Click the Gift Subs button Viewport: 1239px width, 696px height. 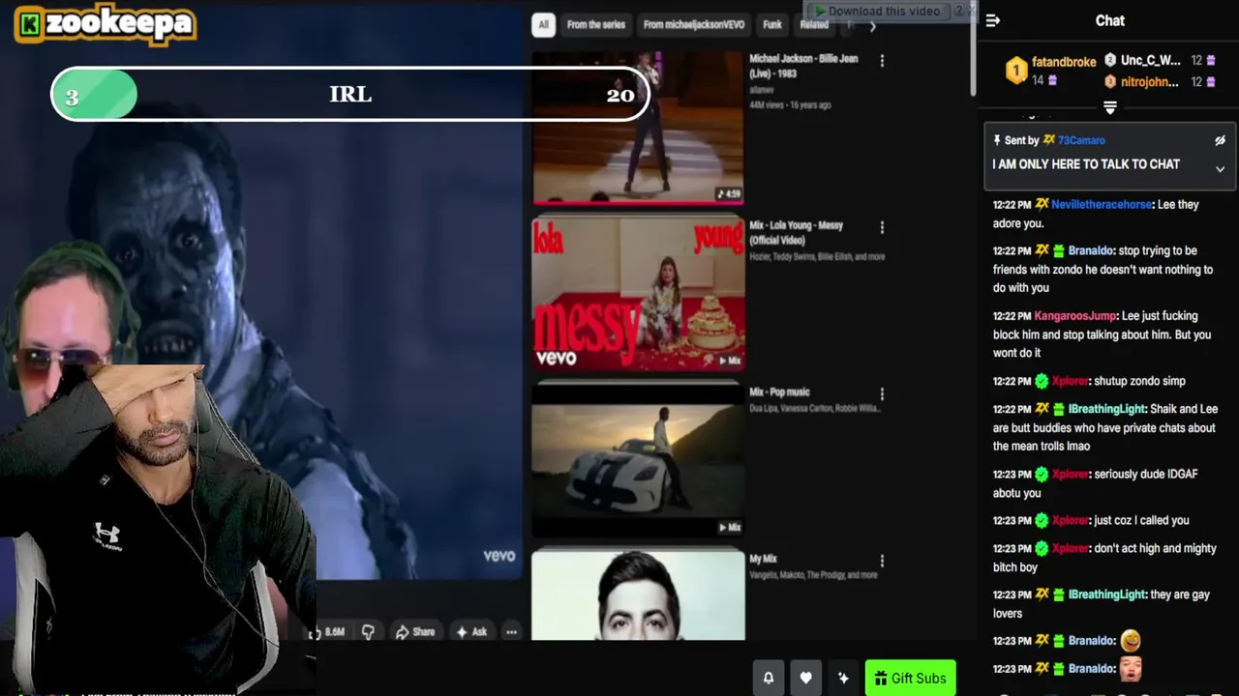tap(910, 679)
